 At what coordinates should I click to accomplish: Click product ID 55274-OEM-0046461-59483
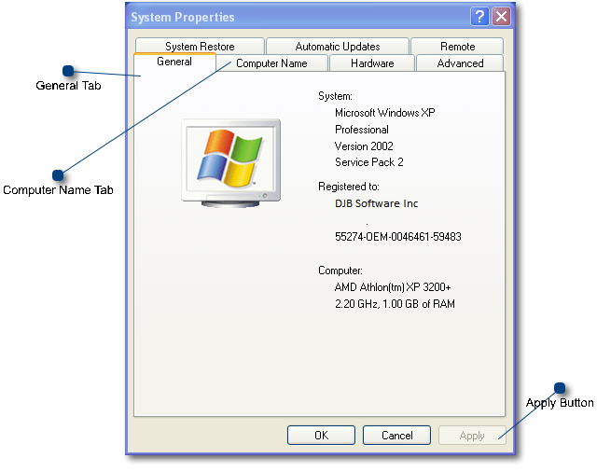click(398, 237)
